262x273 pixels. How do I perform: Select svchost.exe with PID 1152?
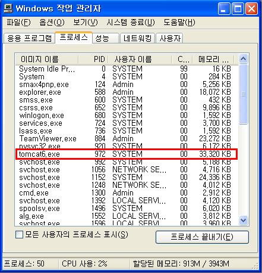[127, 177]
